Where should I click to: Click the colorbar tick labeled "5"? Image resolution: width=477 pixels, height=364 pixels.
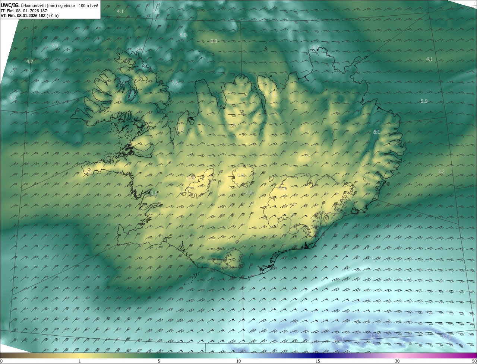point(159,361)
